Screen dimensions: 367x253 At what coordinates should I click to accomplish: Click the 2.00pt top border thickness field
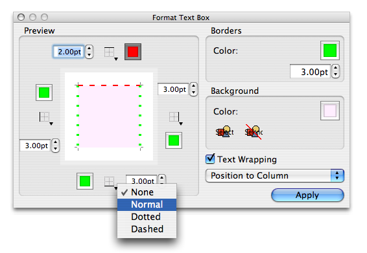(69, 52)
